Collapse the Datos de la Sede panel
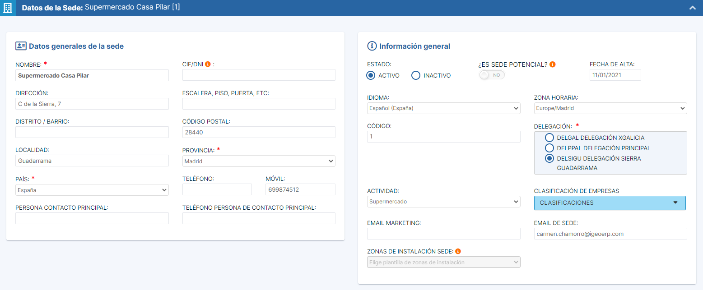Image resolution: width=703 pixels, height=290 pixels. click(692, 8)
